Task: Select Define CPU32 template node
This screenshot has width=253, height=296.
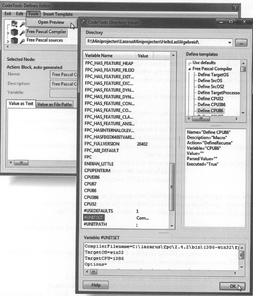Action: pyautogui.click(x=211, y=99)
